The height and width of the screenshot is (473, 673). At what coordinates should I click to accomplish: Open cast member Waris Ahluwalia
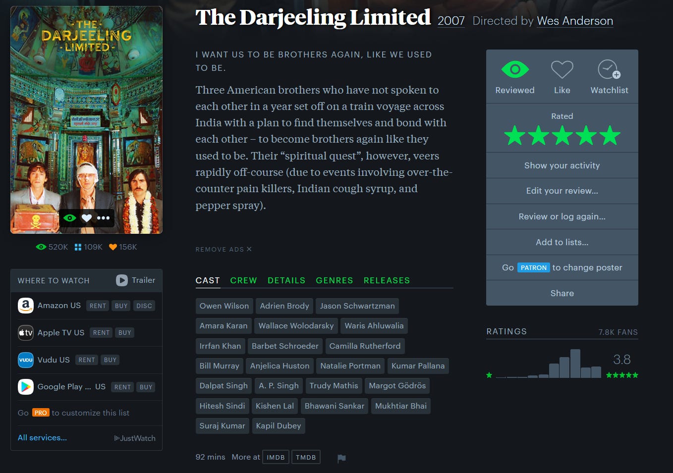(x=374, y=326)
